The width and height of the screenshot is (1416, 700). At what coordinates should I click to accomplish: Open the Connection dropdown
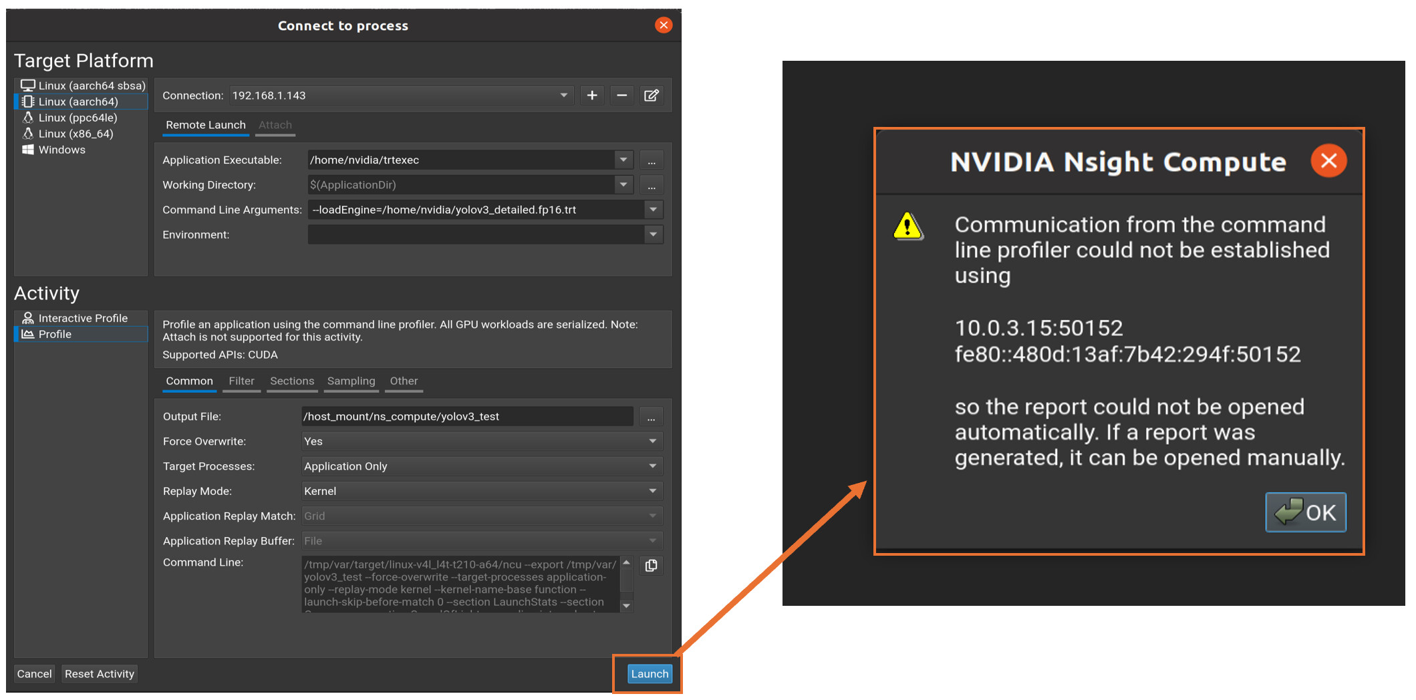pos(564,95)
